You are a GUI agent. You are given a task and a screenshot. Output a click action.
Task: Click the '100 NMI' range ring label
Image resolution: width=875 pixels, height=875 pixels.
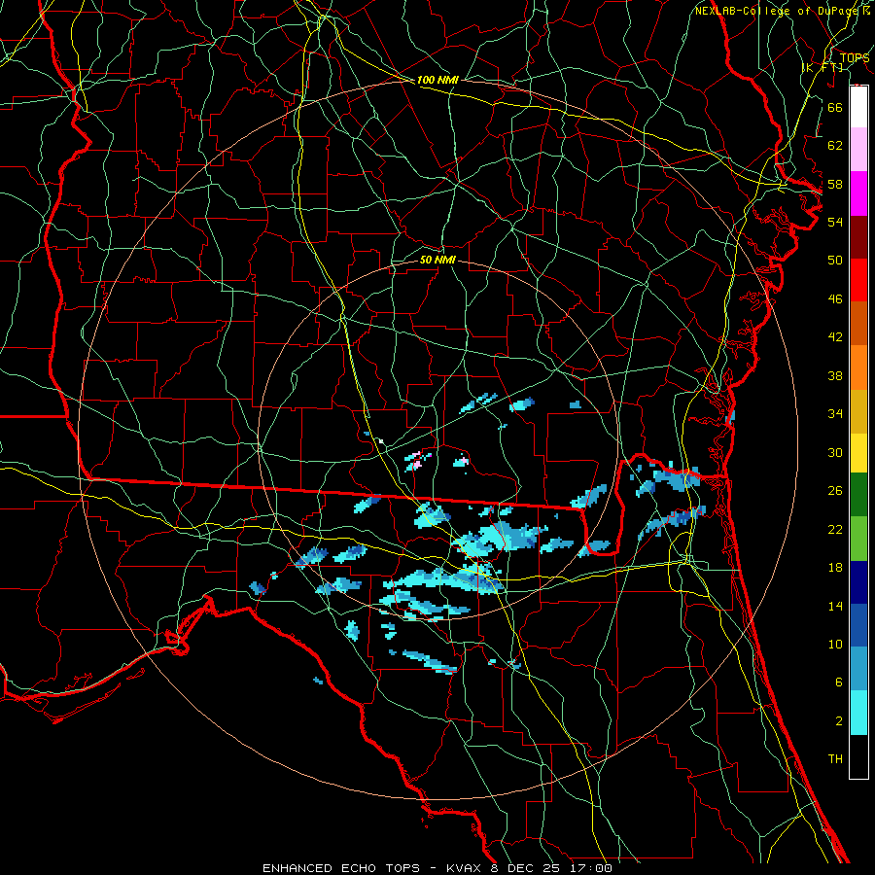coord(437,81)
